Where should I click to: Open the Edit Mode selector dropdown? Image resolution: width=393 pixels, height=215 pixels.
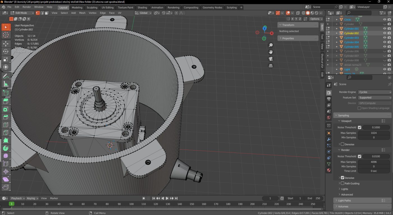coord(22,13)
